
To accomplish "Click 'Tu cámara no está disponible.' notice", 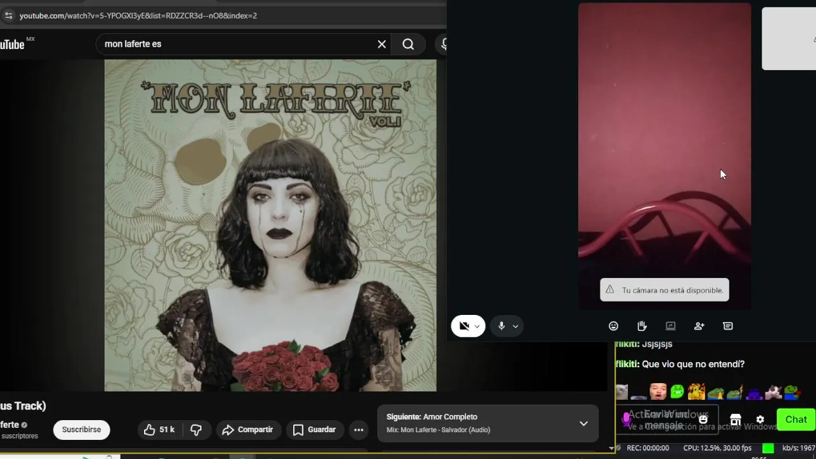I will (664, 290).
